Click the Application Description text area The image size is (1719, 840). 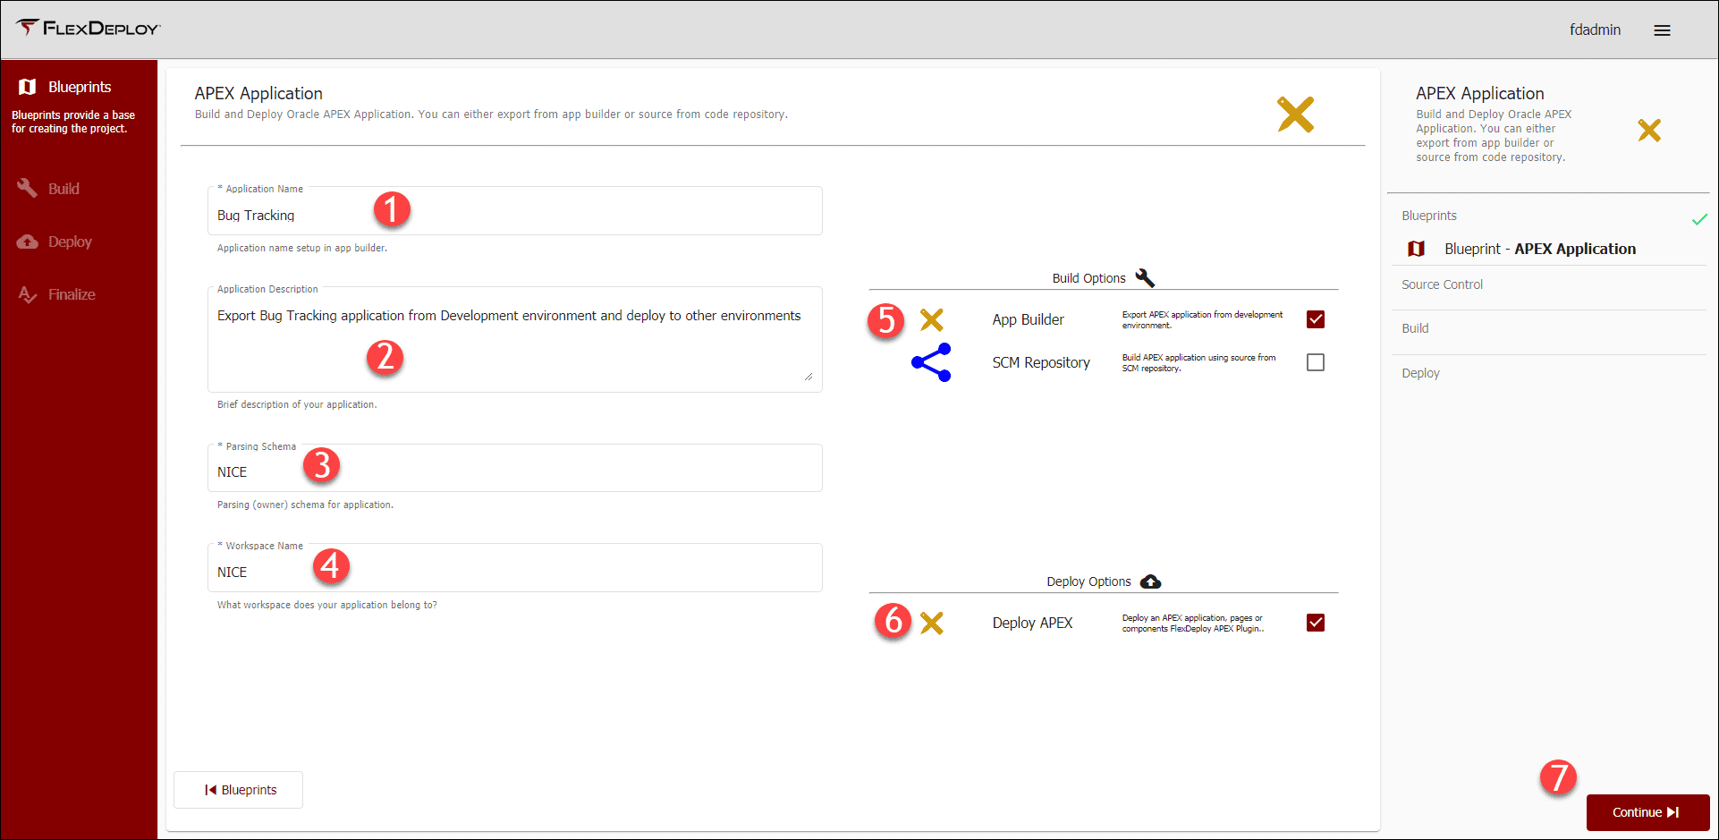[515, 340]
